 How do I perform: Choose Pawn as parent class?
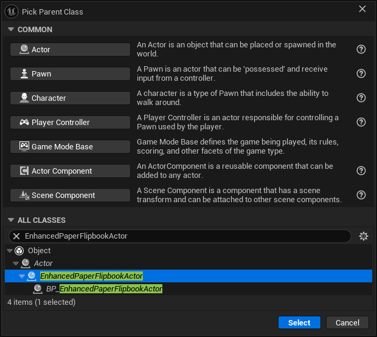coord(70,73)
